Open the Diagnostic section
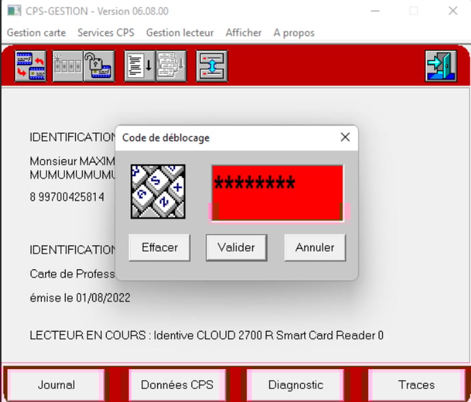The height and width of the screenshot is (402, 471). point(296,385)
